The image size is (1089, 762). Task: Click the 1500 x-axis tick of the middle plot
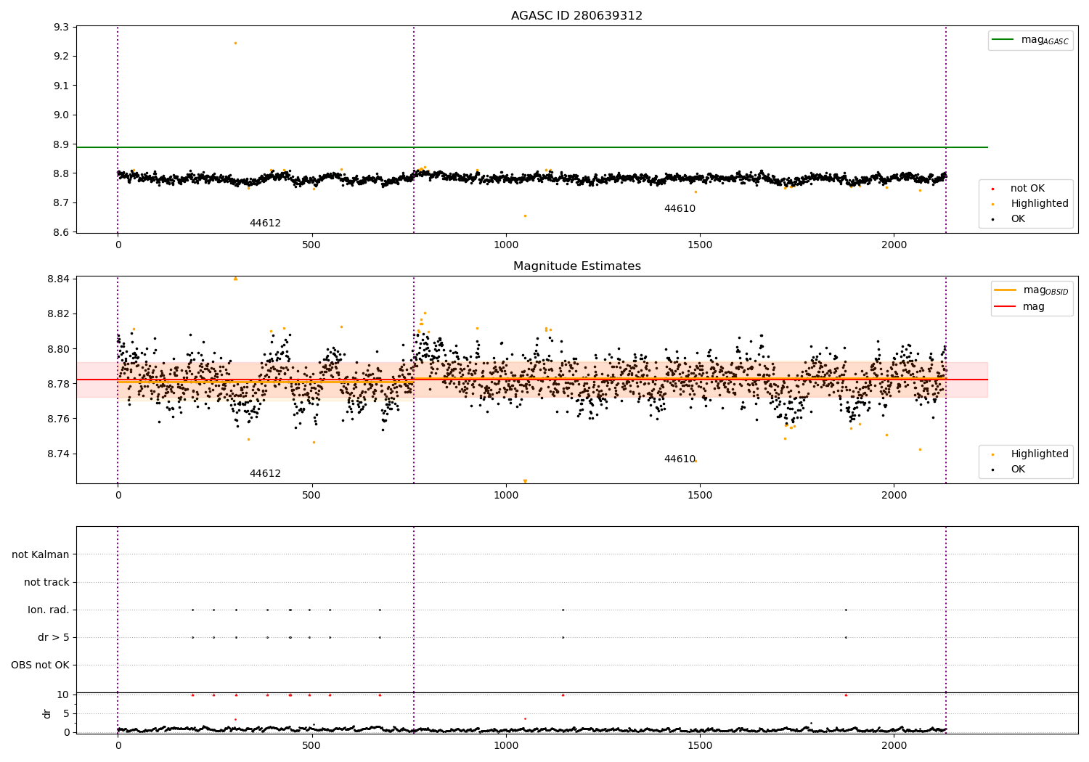click(x=700, y=495)
